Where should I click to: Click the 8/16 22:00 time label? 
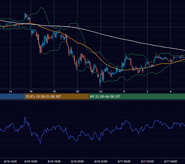coord(101,161)
